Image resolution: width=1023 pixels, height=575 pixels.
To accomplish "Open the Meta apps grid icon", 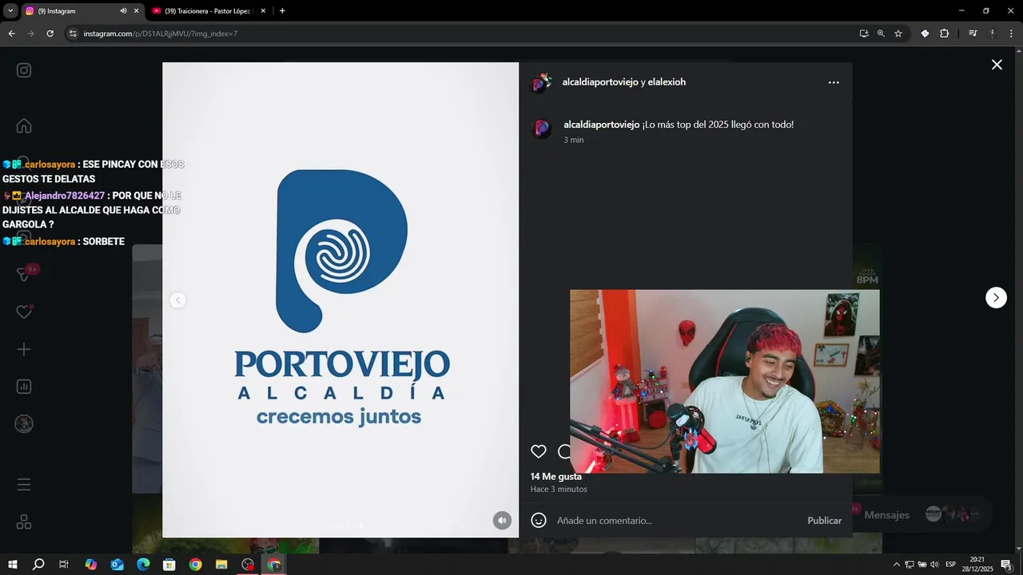I will [x=24, y=522].
